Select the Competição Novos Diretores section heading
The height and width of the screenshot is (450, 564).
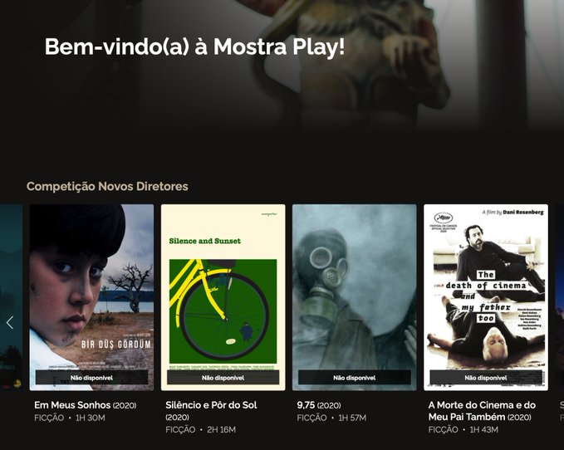point(107,186)
